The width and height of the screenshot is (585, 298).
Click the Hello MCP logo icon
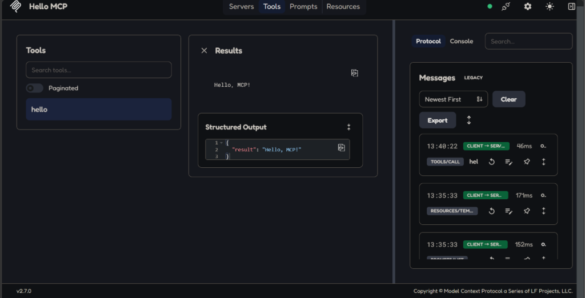pyautogui.click(x=15, y=6)
